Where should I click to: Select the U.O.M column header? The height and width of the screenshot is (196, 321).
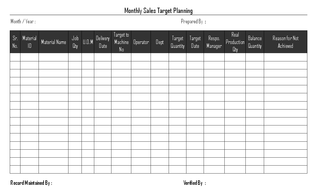coord(88,42)
